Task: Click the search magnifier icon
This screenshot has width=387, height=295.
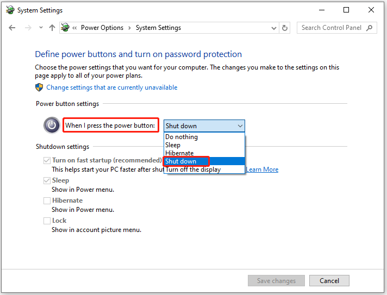Action: (x=370, y=28)
